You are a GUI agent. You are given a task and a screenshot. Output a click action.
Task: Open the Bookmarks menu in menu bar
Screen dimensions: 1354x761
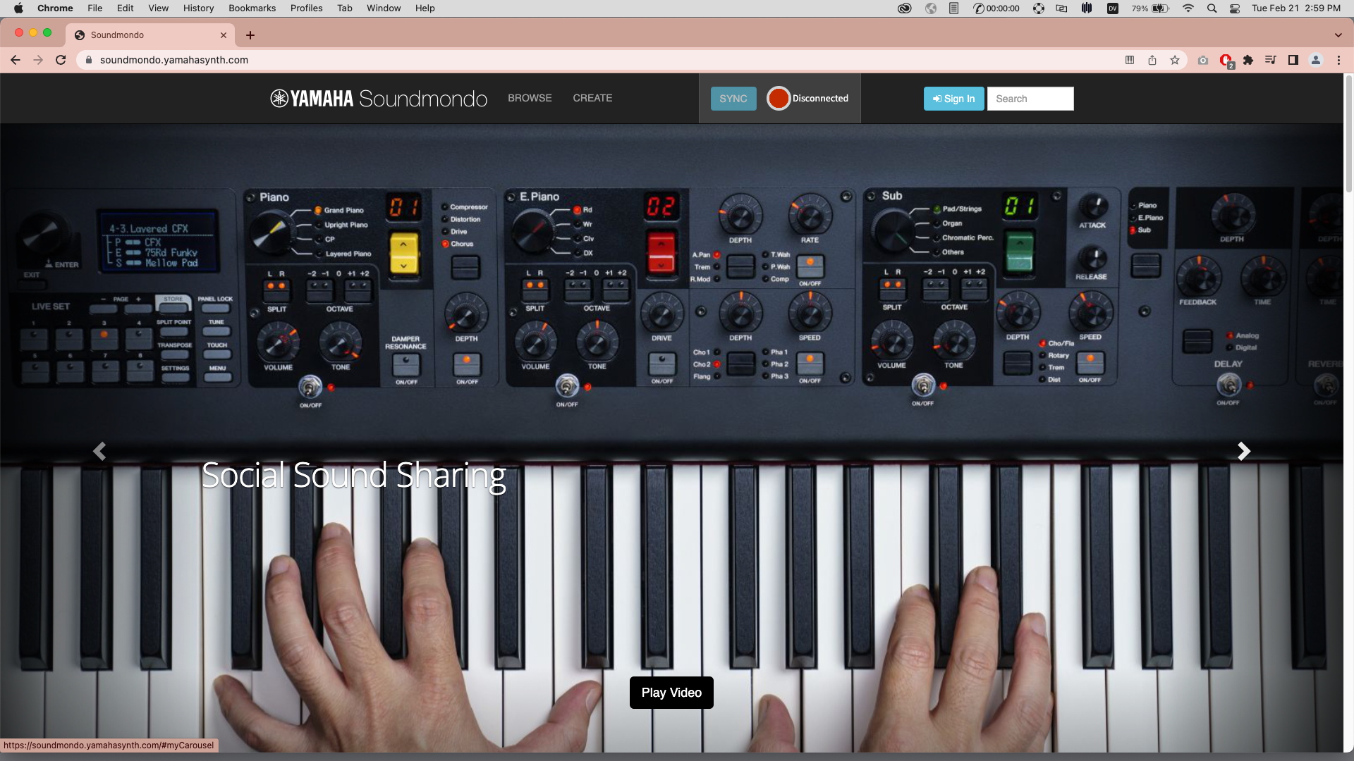(252, 8)
